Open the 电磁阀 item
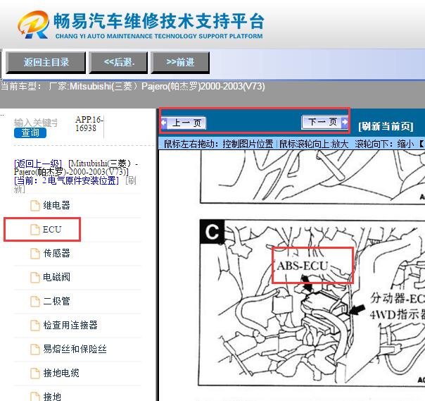425x401 pixels. 56,277
